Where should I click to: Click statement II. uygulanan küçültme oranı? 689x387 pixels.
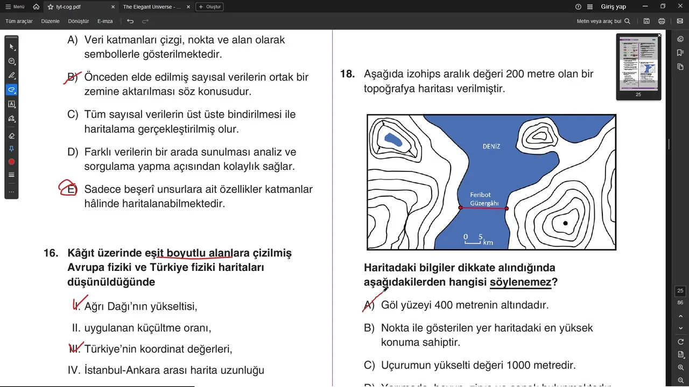(142, 327)
